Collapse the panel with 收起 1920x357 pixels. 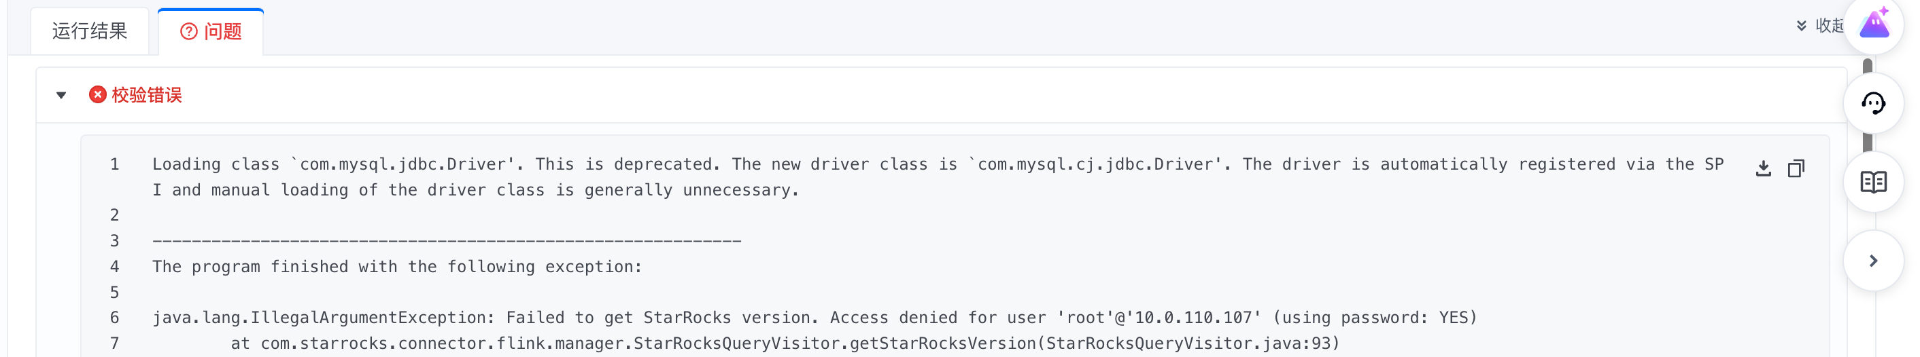(x=1828, y=25)
